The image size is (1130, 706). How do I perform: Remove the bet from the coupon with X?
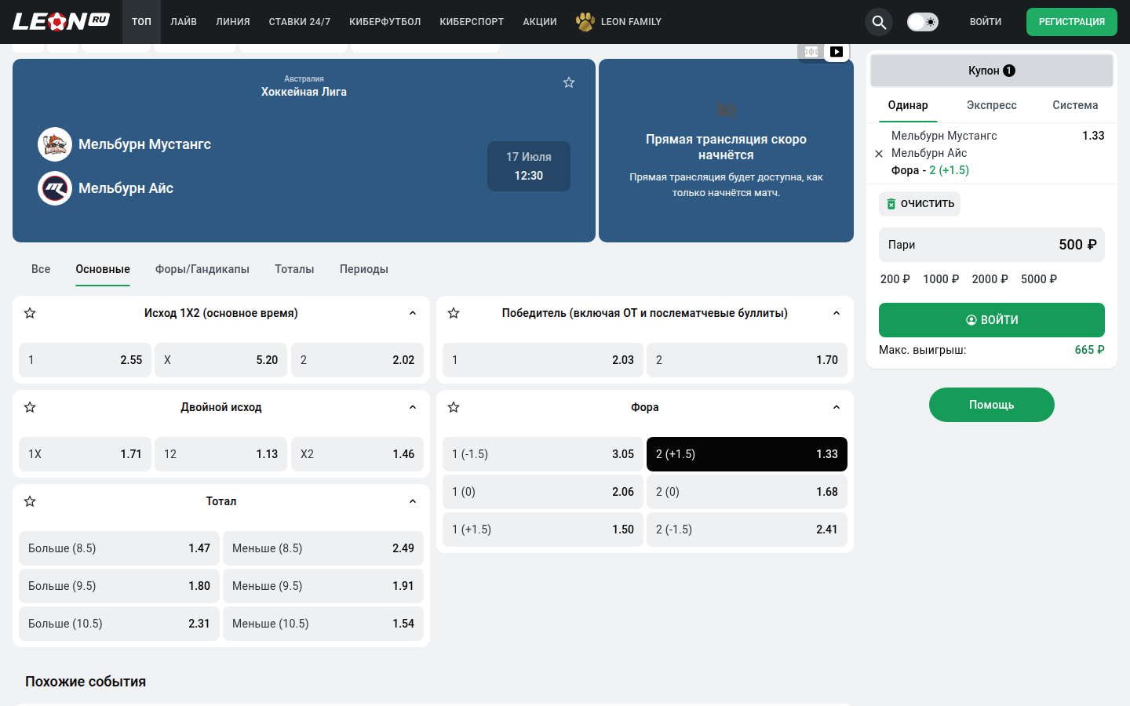(879, 154)
